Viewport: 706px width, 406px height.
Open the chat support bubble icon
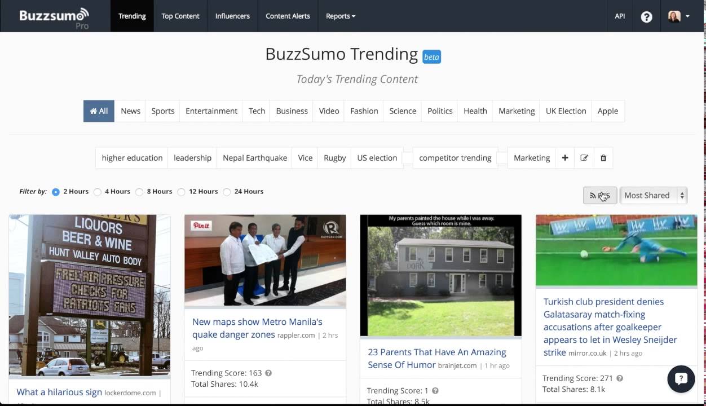click(681, 379)
